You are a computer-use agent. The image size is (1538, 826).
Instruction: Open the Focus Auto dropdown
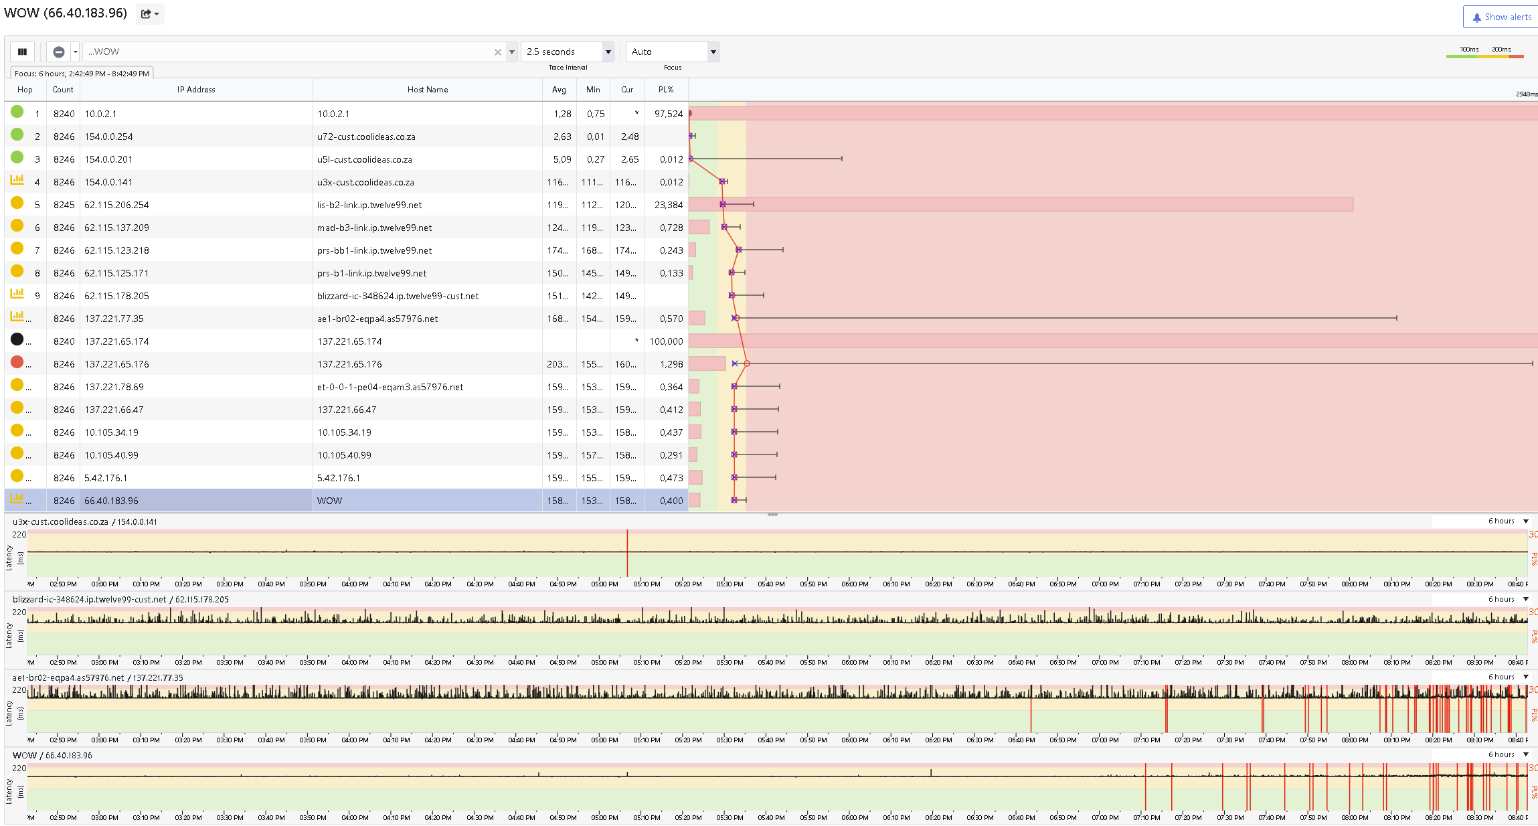point(672,52)
